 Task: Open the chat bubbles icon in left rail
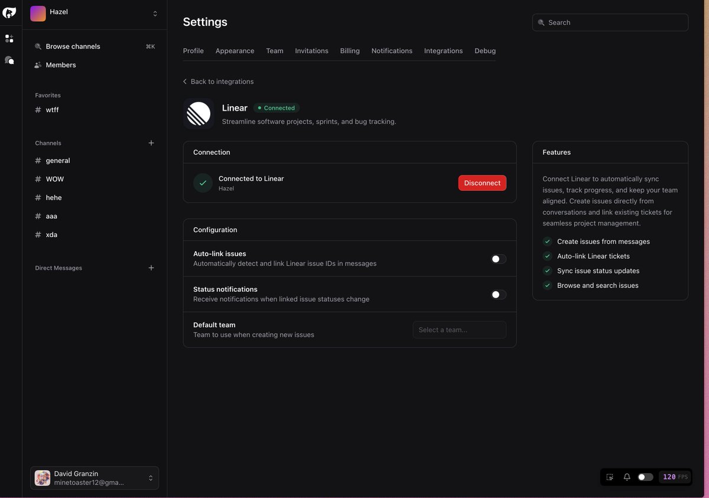pos(9,60)
